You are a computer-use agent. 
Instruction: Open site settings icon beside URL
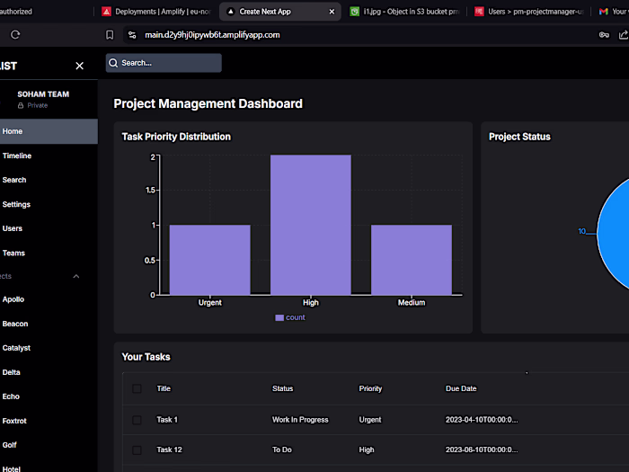[x=132, y=35]
